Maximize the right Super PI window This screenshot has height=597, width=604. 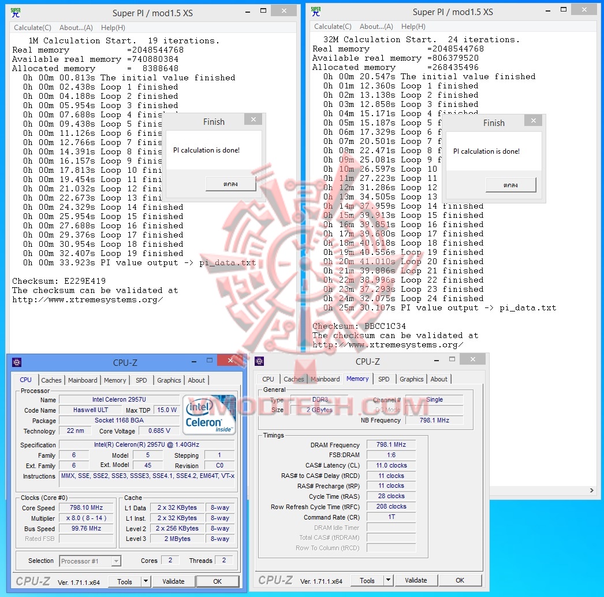click(563, 10)
